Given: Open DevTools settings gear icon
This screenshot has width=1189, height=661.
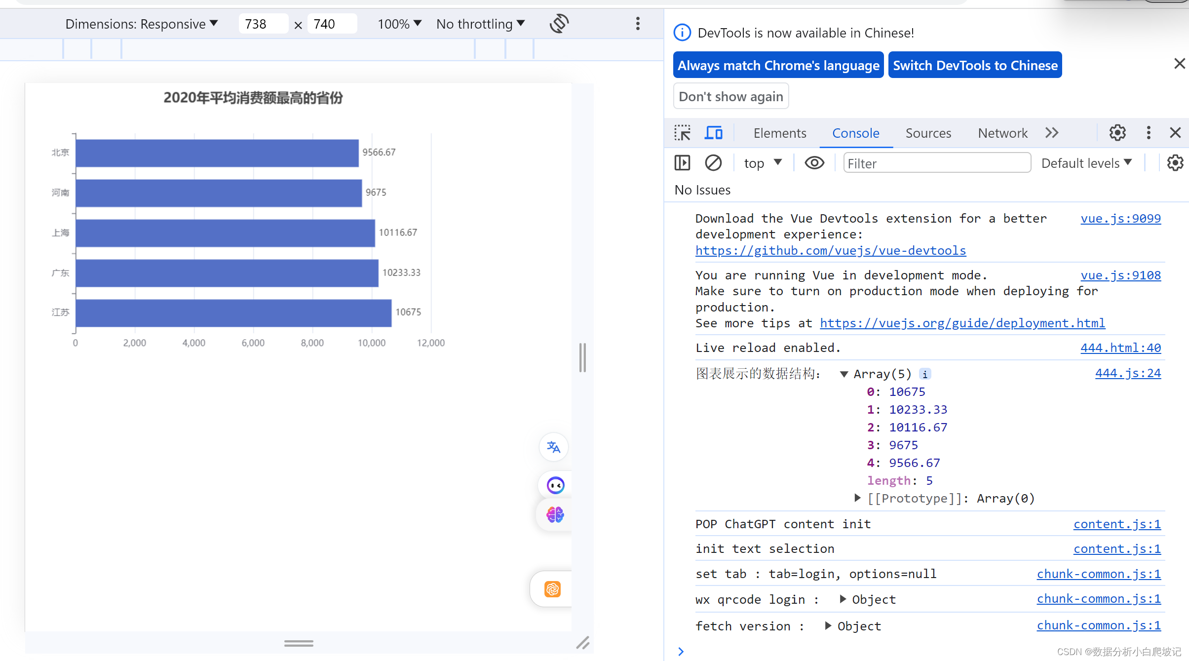Looking at the screenshot, I should tap(1117, 133).
